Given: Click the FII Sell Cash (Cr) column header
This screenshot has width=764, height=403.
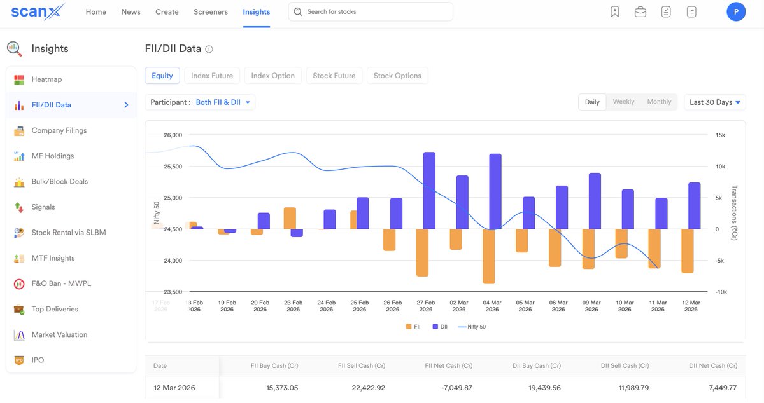Looking at the screenshot, I should point(362,366).
